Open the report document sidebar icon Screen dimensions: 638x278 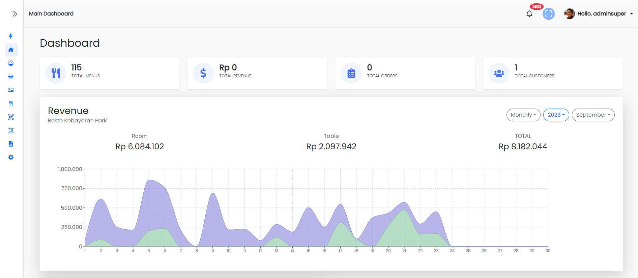click(x=11, y=144)
